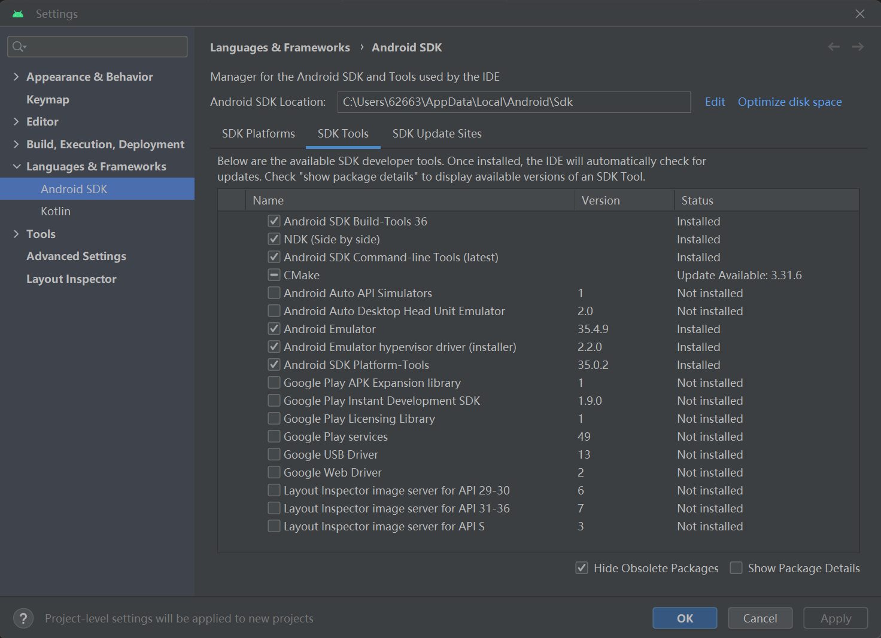Check Google Play APK Expansion library

tap(274, 383)
